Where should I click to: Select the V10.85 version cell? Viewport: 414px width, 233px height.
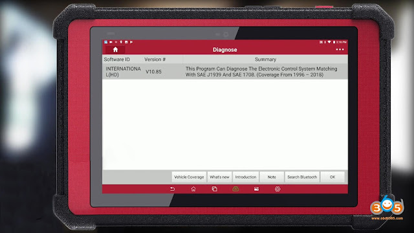[x=153, y=72]
